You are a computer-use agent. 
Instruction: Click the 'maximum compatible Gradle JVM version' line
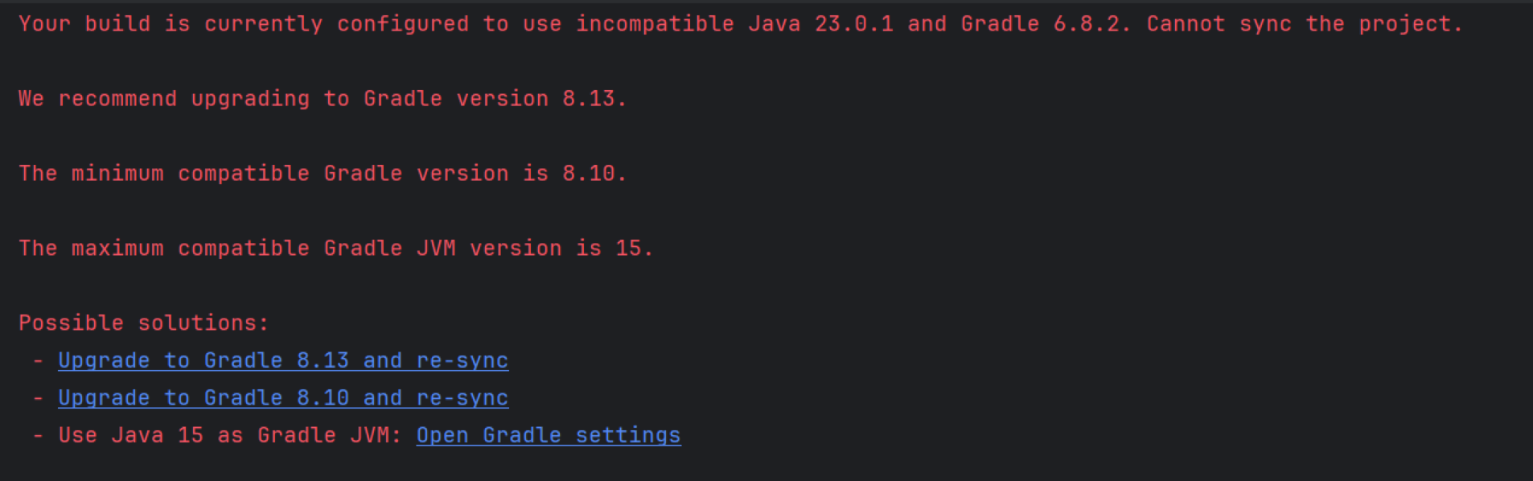[x=335, y=249]
